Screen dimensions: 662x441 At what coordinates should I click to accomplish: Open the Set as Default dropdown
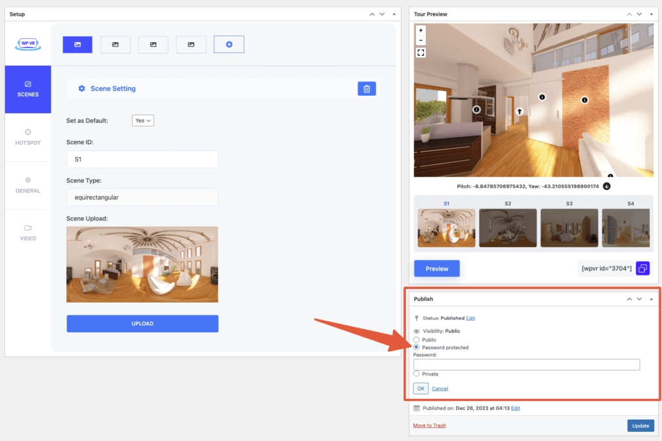pyautogui.click(x=143, y=120)
